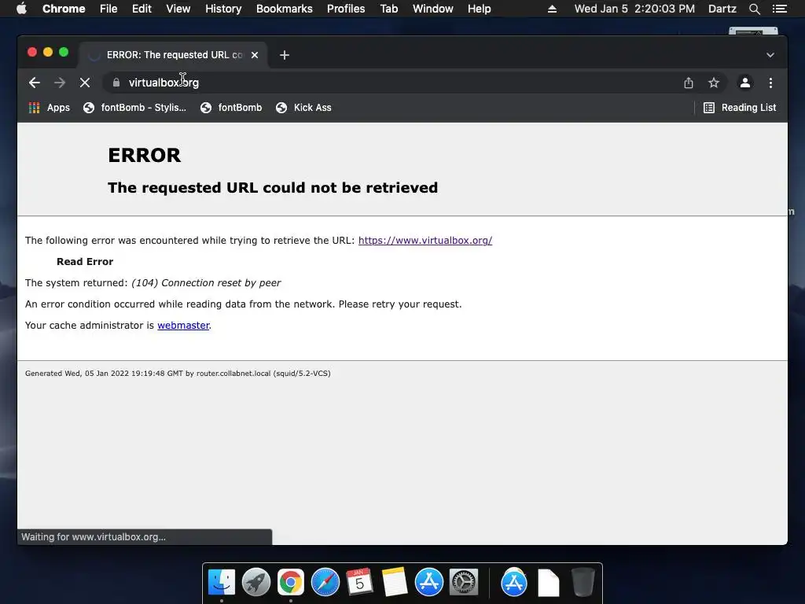Click the forward navigation arrow
805x604 pixels.
(x=60, y=83)
